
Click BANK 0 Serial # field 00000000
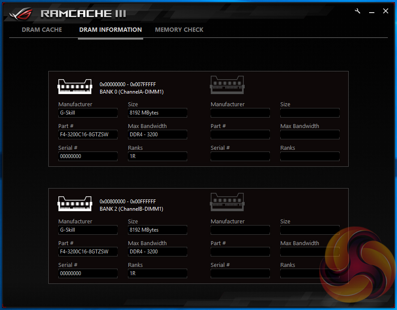click(88, 156)
